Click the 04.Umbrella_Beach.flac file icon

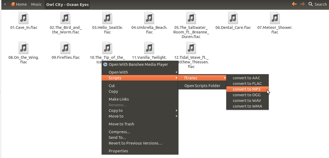pos(149,18)
